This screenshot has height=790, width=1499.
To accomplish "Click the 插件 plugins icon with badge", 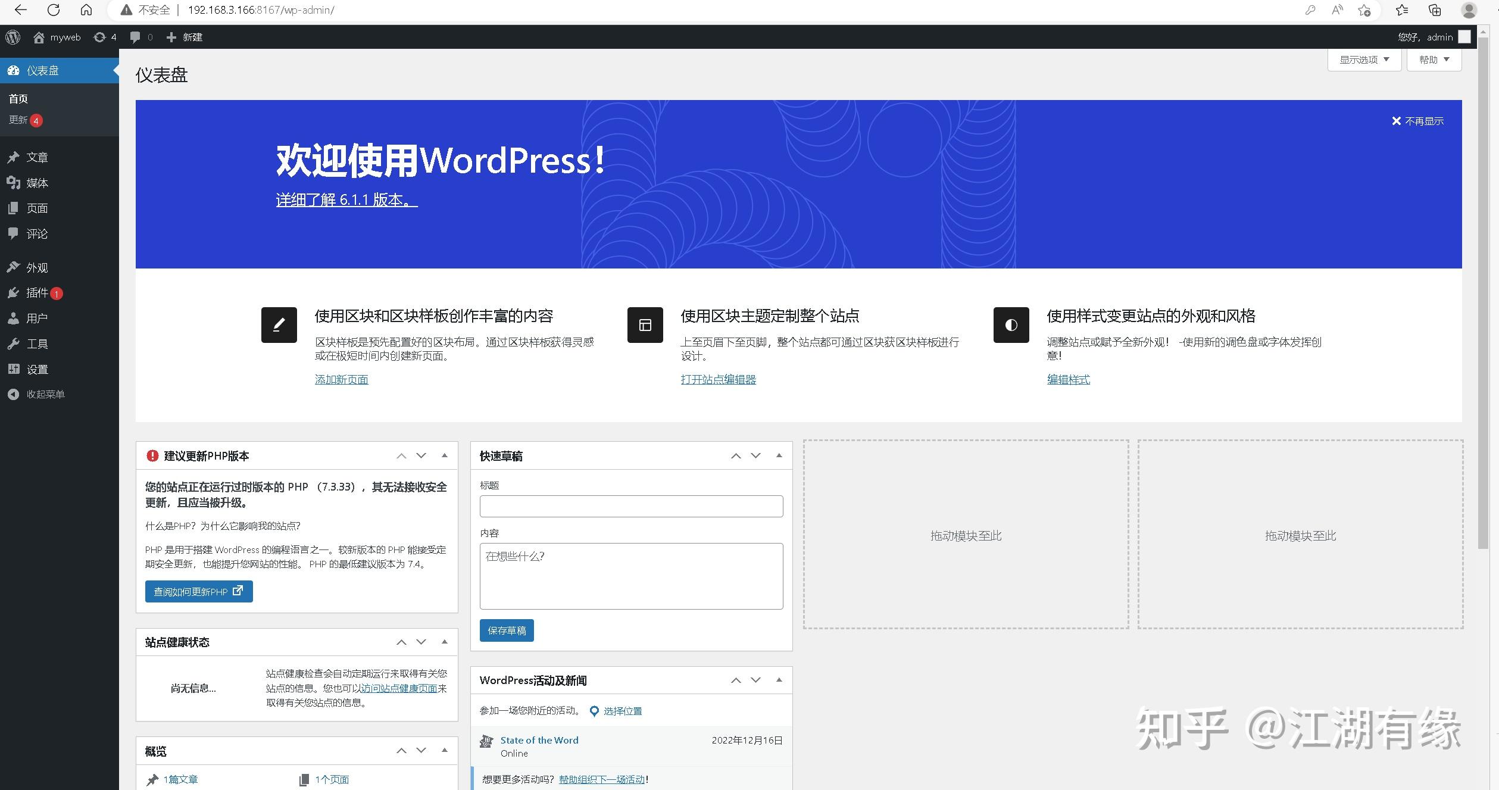I will pos(14,293).
